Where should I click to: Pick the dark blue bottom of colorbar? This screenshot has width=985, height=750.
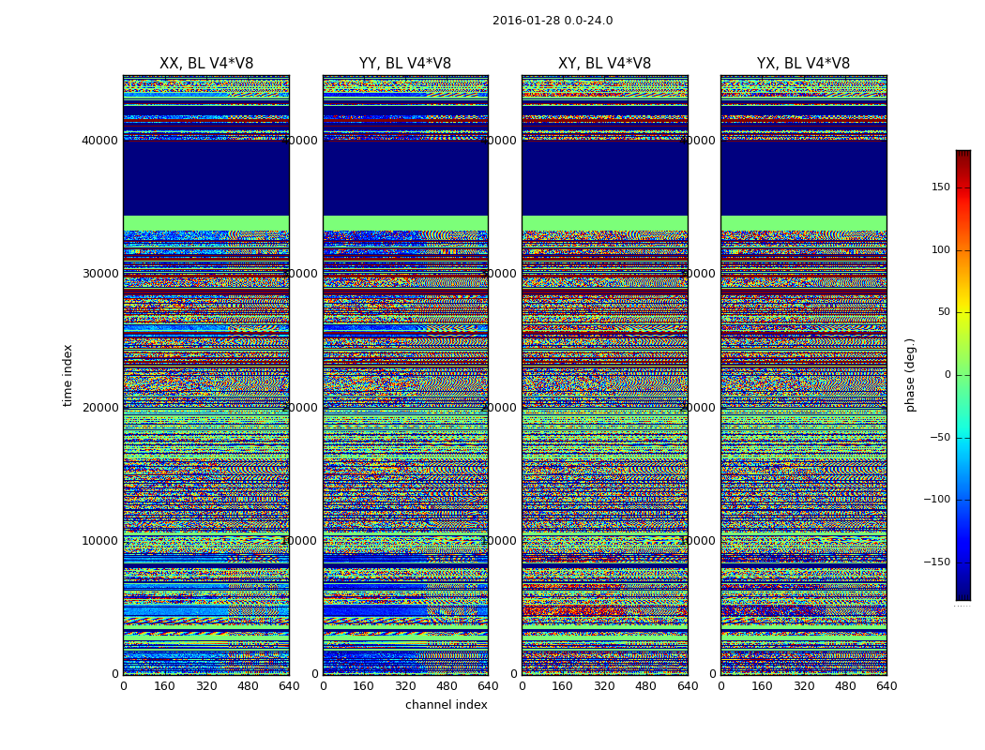tap(962, 595)
